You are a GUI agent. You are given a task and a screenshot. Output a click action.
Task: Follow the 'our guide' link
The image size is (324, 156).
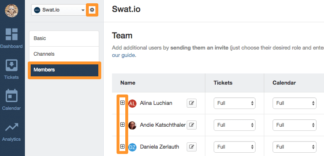click(x=124, y=55)
